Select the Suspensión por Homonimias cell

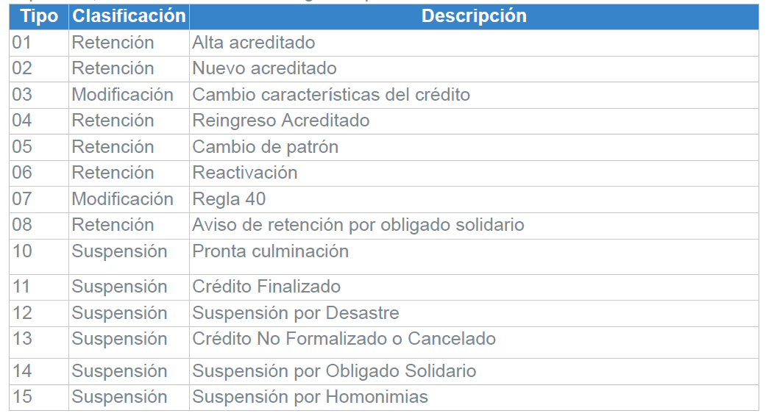tap(474, 398)
